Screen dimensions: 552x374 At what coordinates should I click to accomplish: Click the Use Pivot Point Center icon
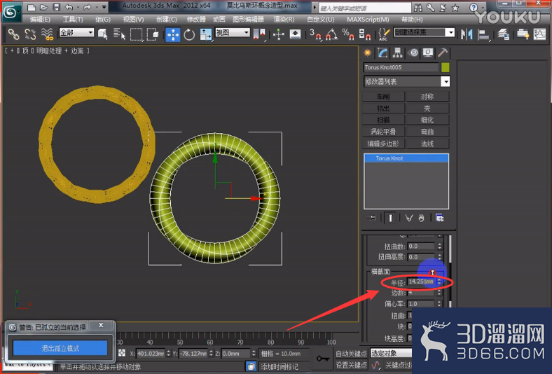click(x=259, y=34)
